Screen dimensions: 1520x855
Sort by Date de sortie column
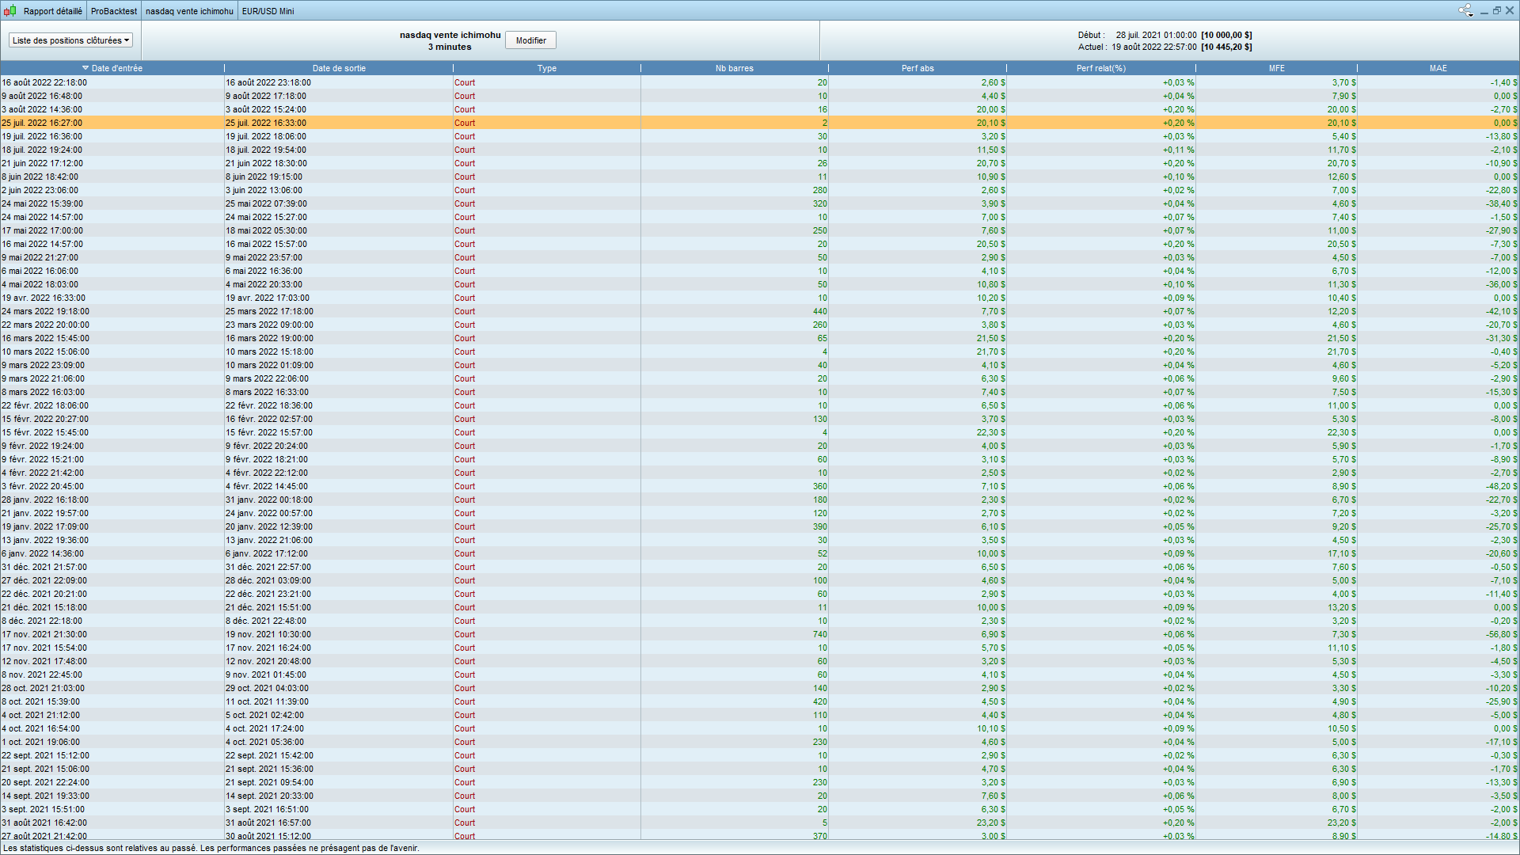[x=339, y=68]
